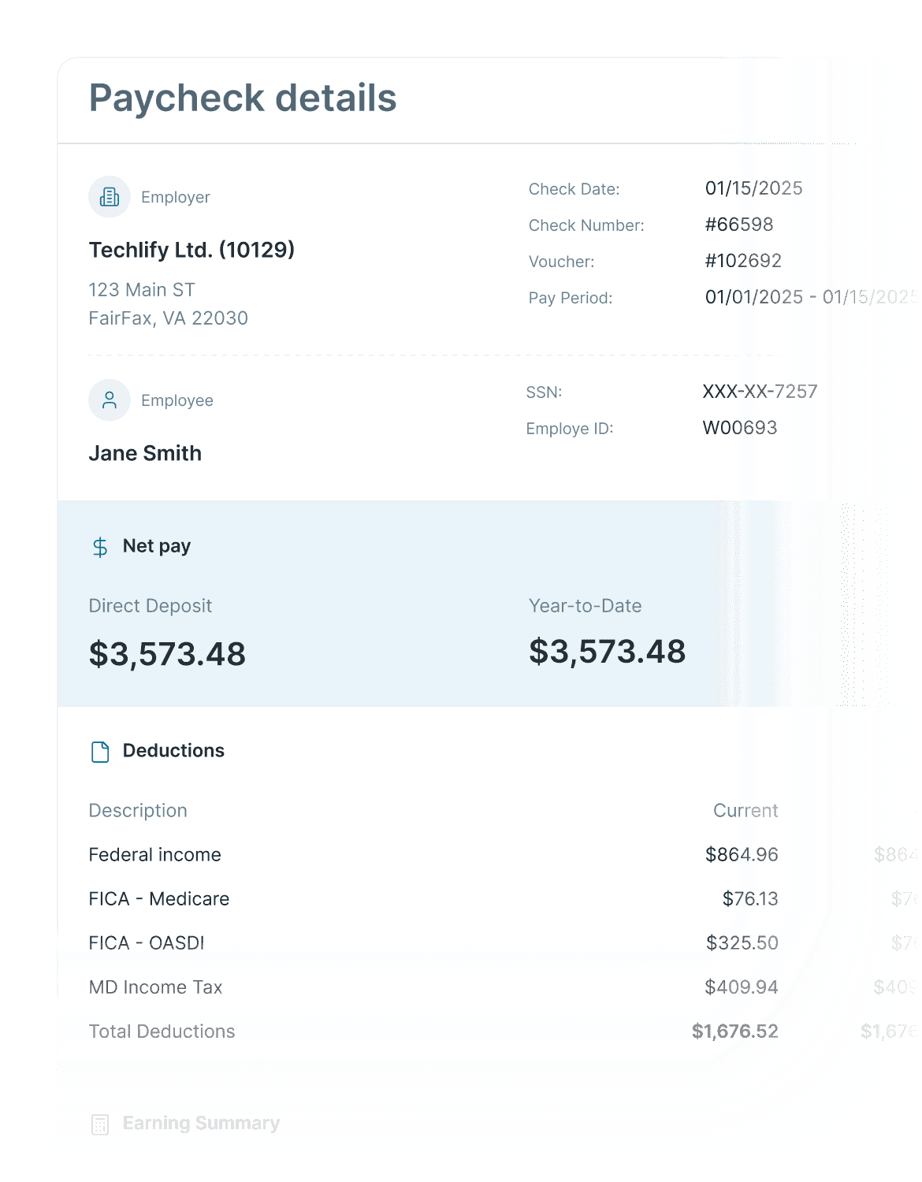Click the address line 123 Main ST
Screen dimensions: 922x1182
tap(142, 290)
